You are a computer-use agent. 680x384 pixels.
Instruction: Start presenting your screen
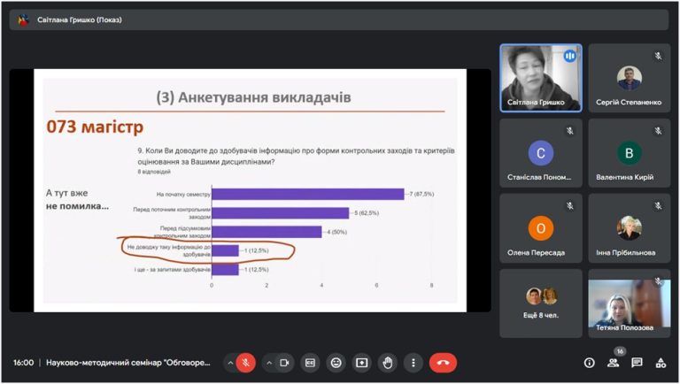point(361,363)
